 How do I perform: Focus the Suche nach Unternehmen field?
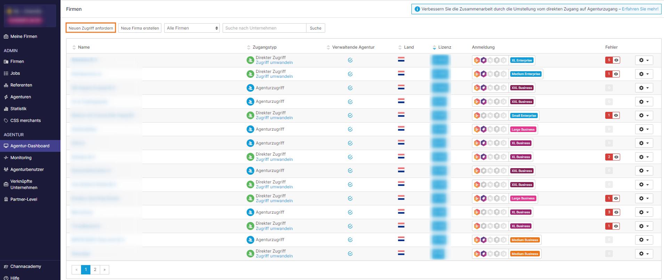[264, 28]
